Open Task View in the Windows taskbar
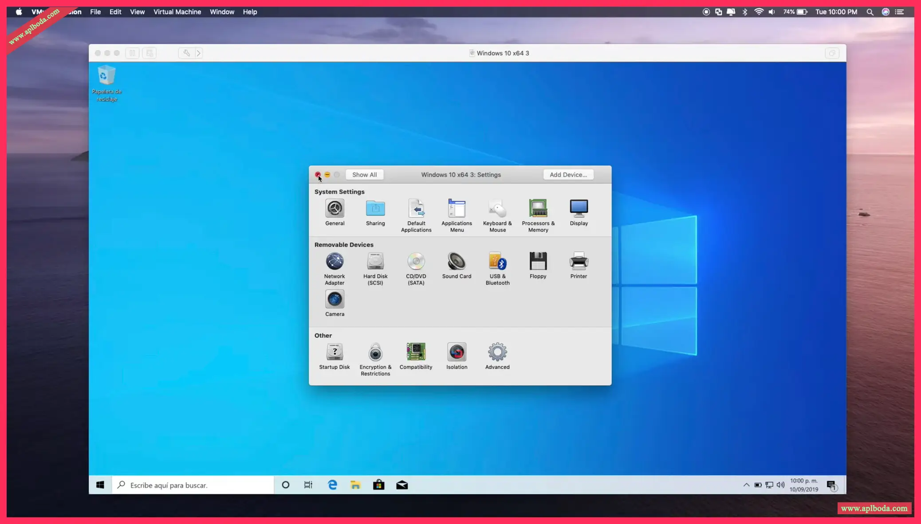921x524 pixels. coord(308,485)
